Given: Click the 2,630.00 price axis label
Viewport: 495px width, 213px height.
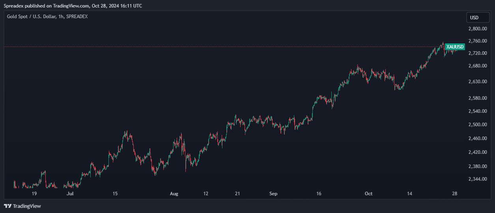Looking at the screenshot, I should click(477, 82).
